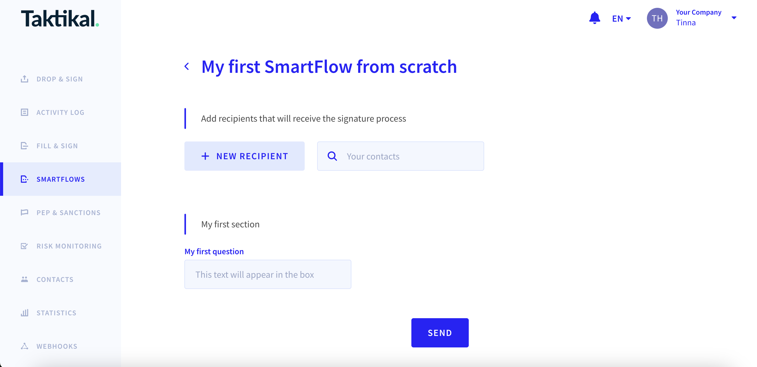Open the notifications bell

(594, 18)
